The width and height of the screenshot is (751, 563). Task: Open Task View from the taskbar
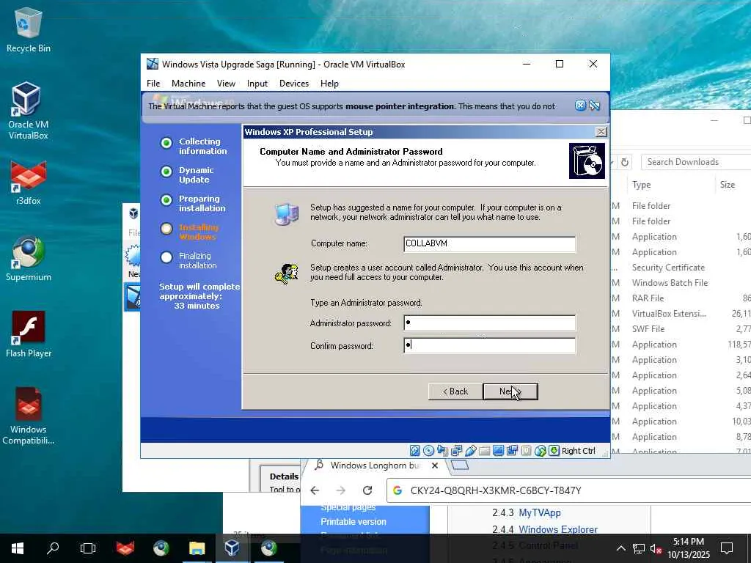[x=88, y=548]
